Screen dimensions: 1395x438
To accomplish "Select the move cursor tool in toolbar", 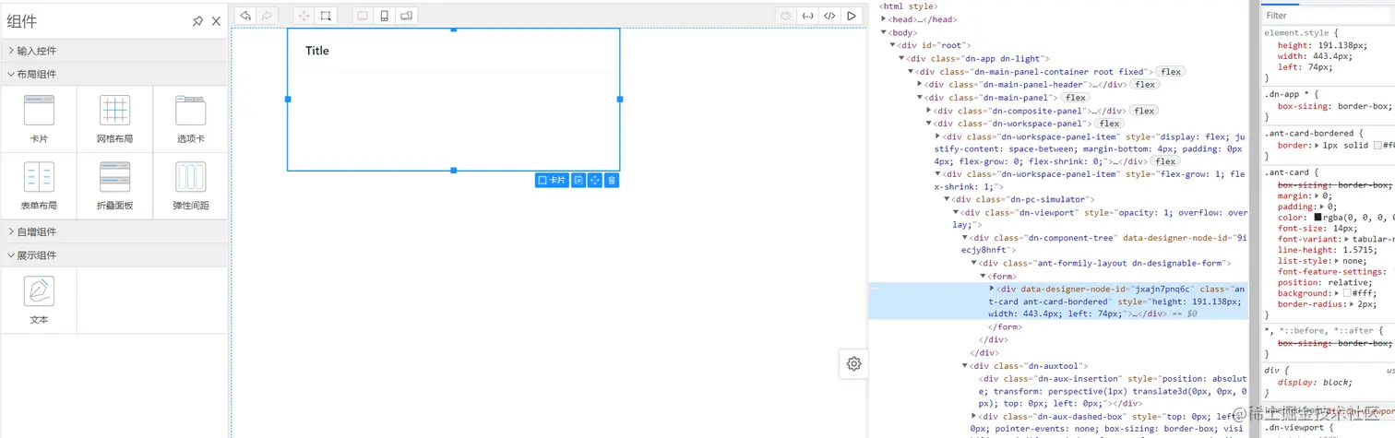I will tap(304, 16).
